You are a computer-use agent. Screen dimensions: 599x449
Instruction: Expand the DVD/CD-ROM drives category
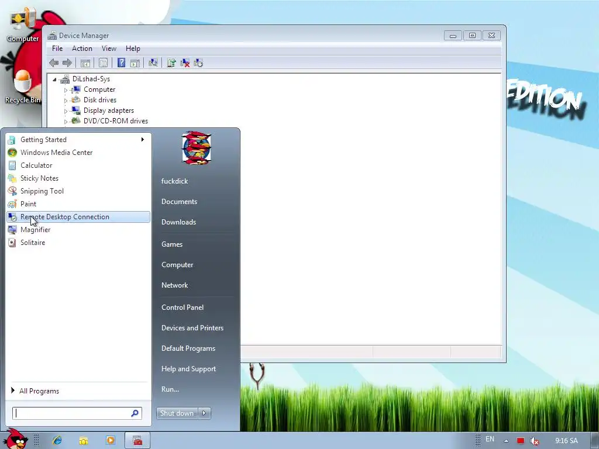[66, 122]
